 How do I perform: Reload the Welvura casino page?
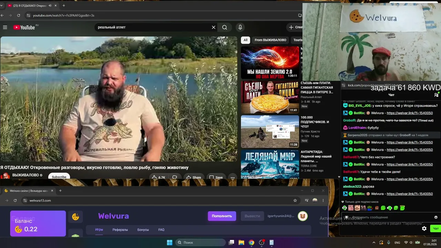15,200
